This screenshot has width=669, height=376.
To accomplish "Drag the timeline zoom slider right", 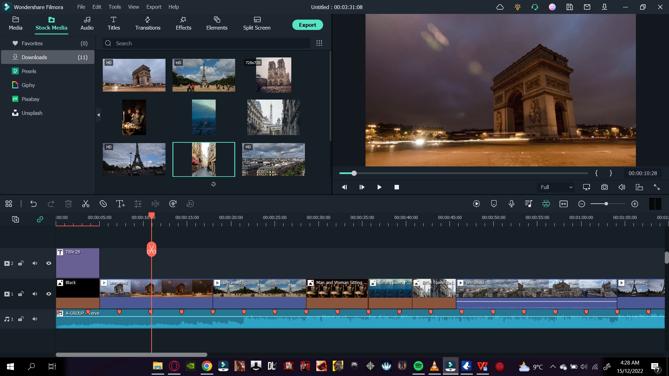I will tap(606, 204).
